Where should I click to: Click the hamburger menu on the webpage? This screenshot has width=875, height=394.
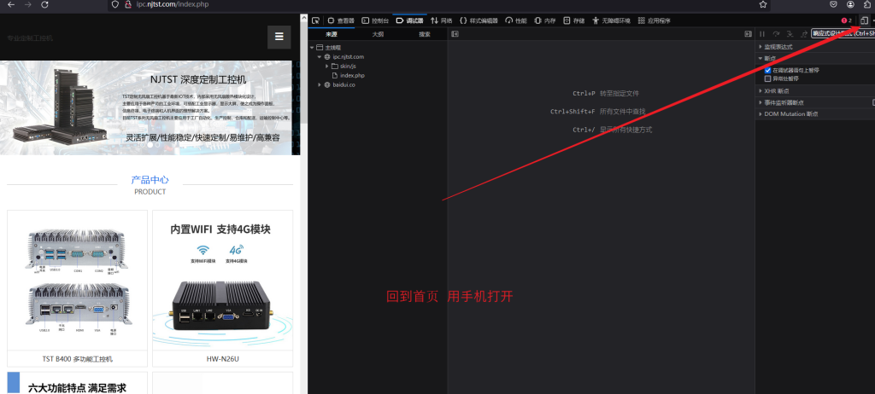pos(279,38)
